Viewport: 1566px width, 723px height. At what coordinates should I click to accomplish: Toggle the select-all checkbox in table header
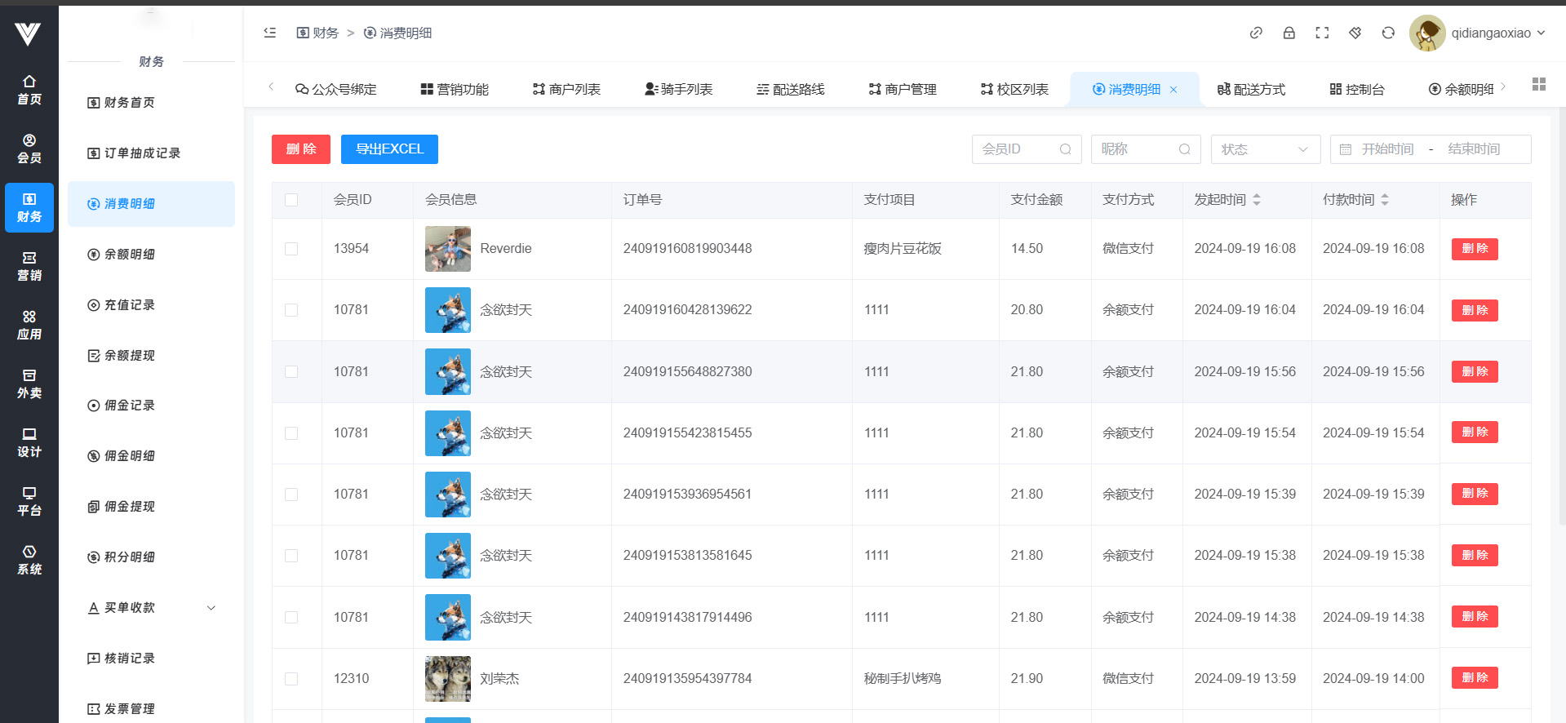click(x=291, y=200)
